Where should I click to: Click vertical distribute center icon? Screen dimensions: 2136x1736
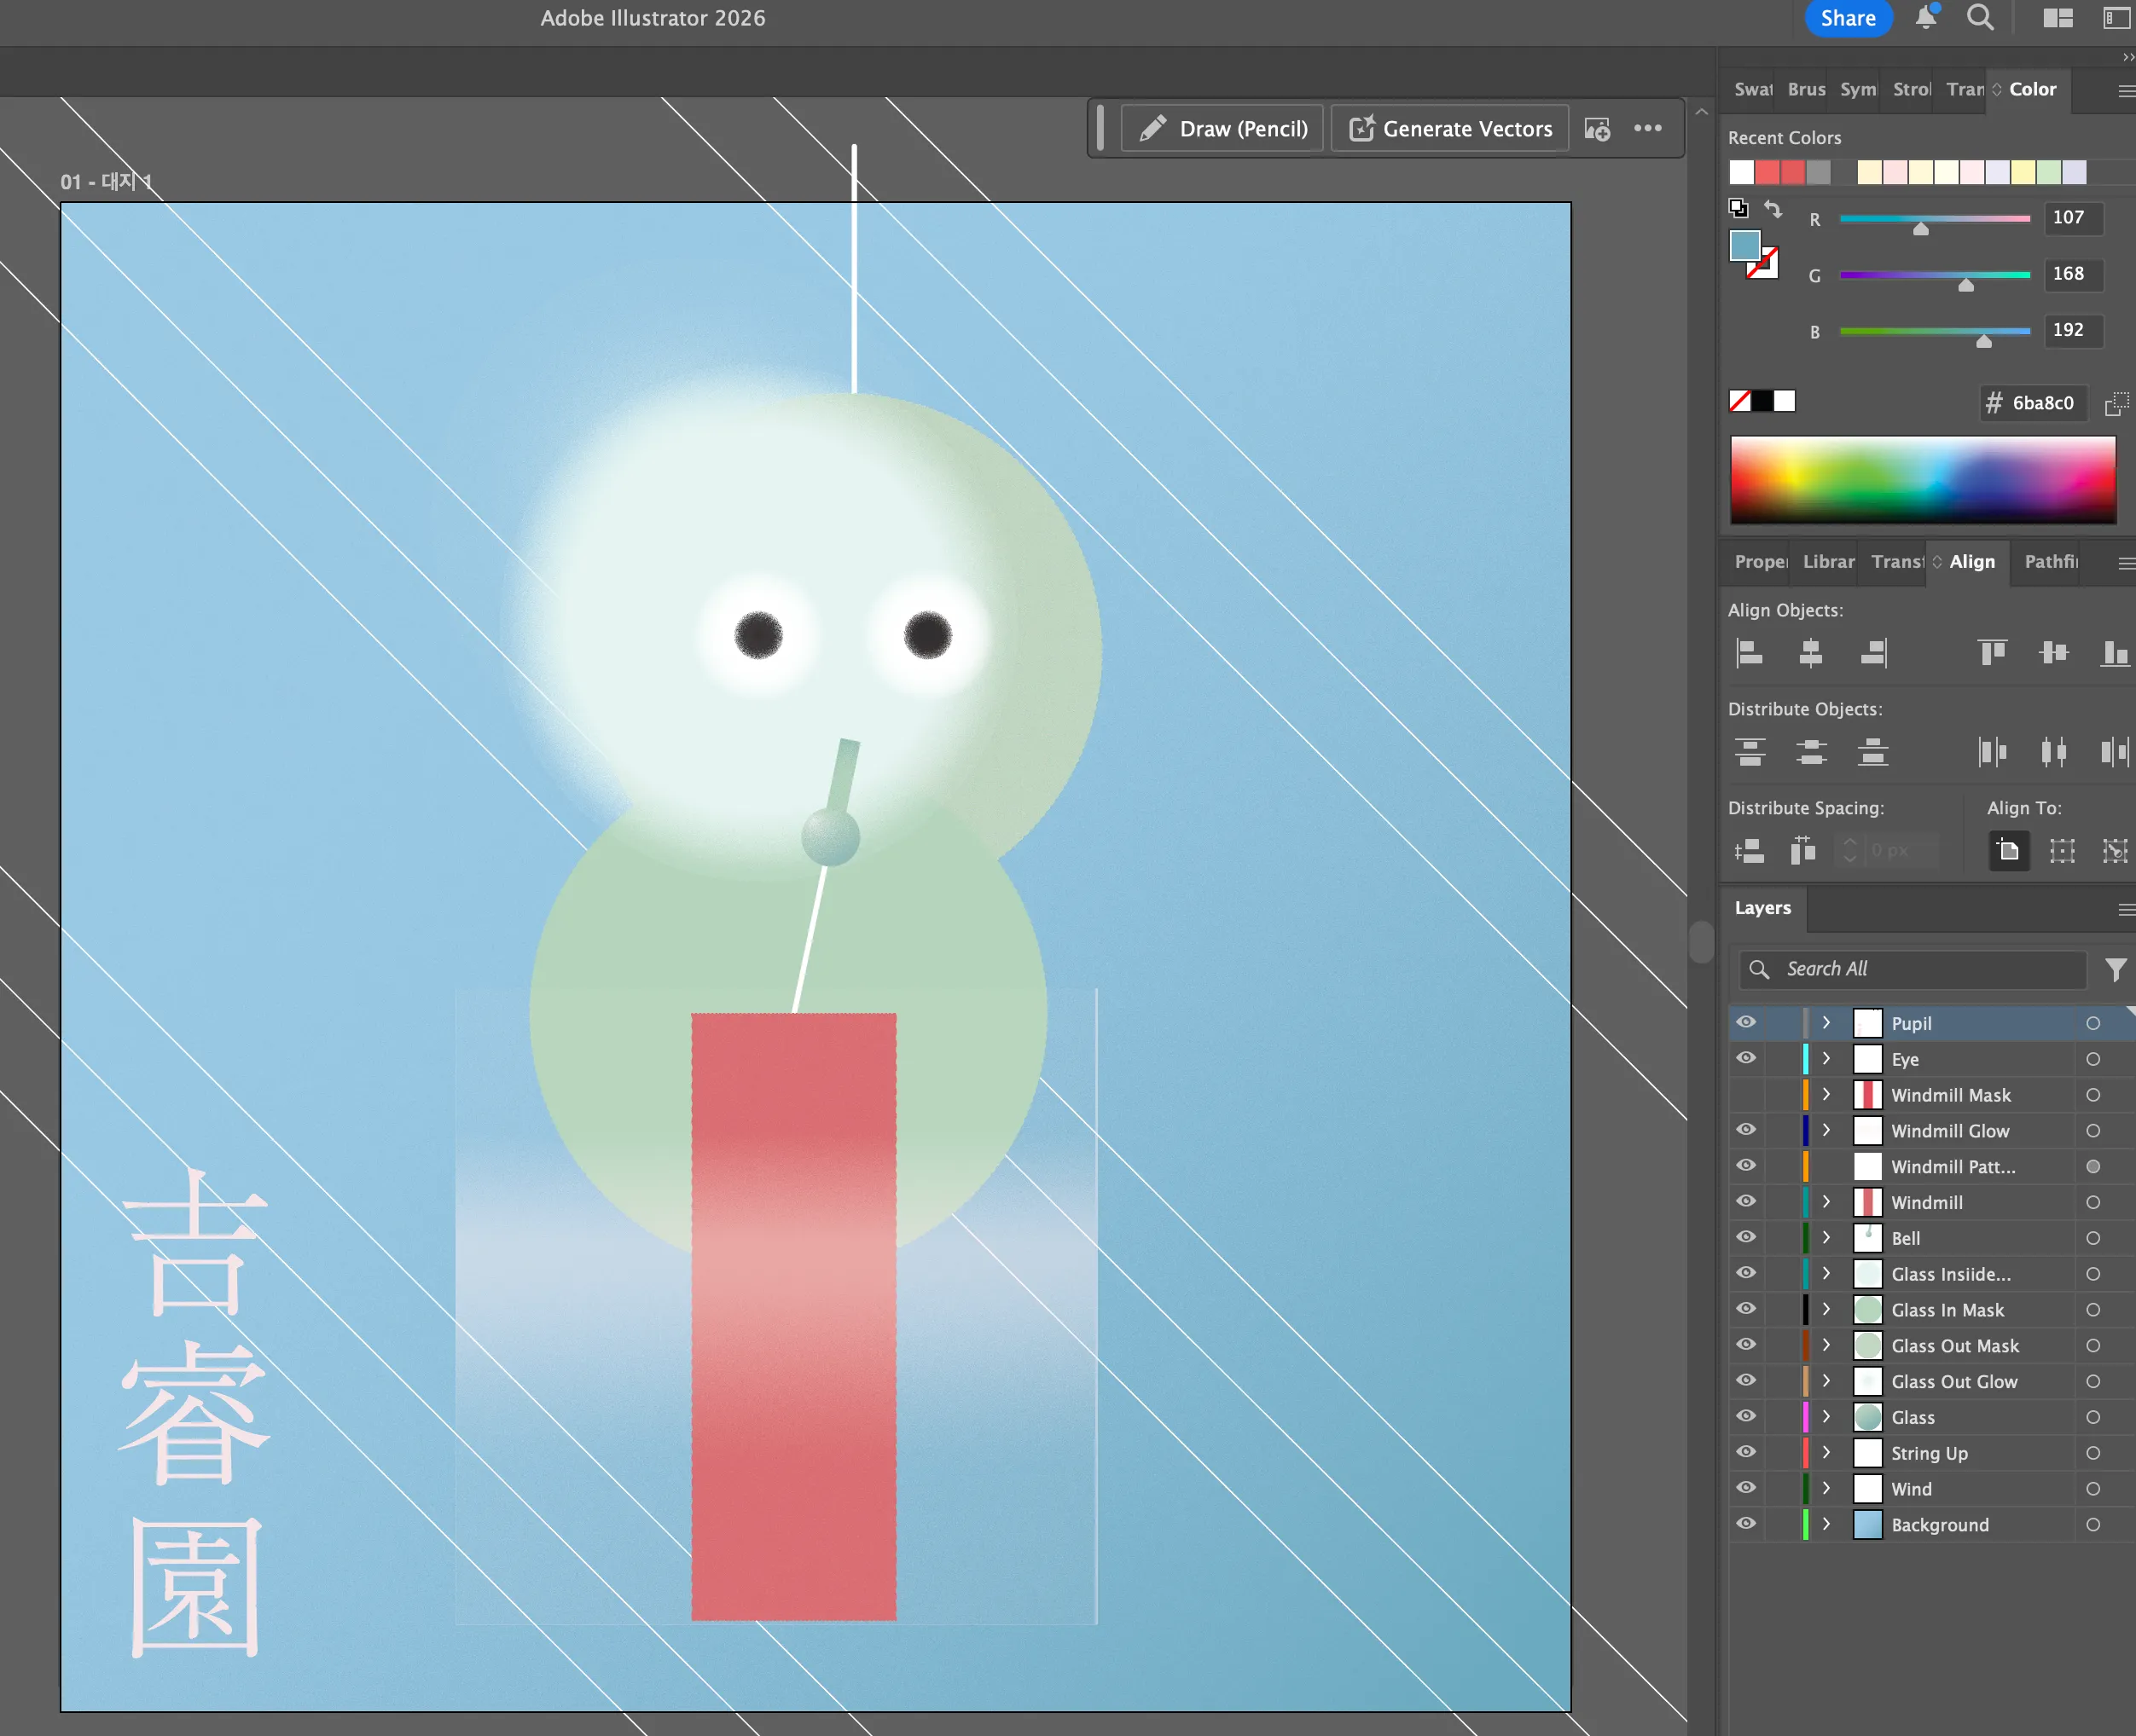click(x=1811, y=752)
